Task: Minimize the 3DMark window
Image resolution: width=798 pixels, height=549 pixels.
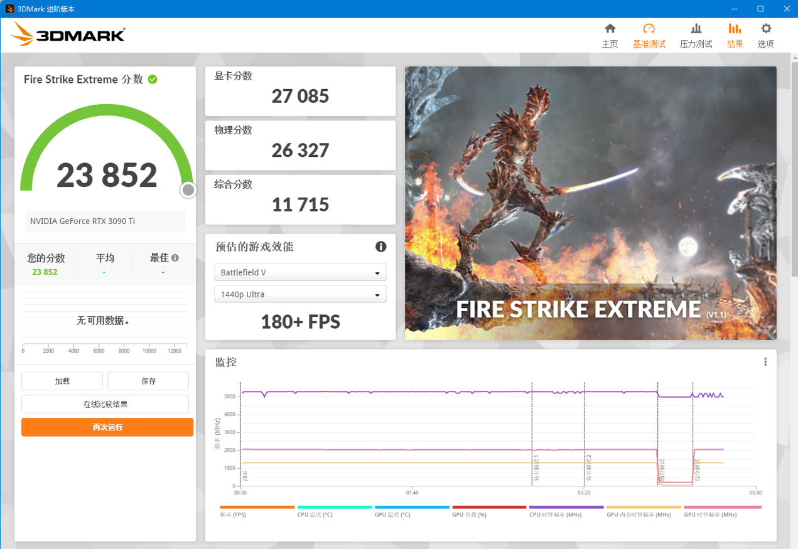Action: pyautogui.click(x=735, y=9)
